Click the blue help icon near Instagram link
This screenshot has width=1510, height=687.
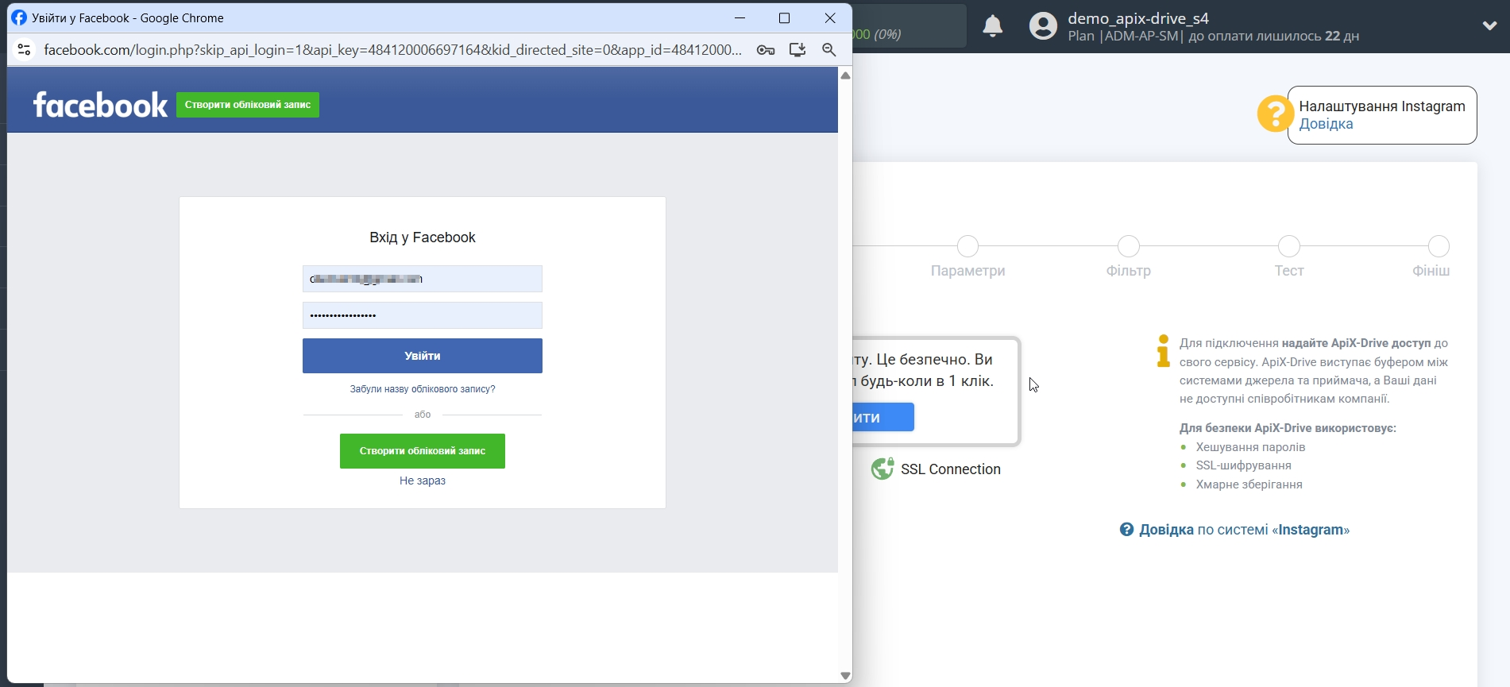tap(1126, 530)
